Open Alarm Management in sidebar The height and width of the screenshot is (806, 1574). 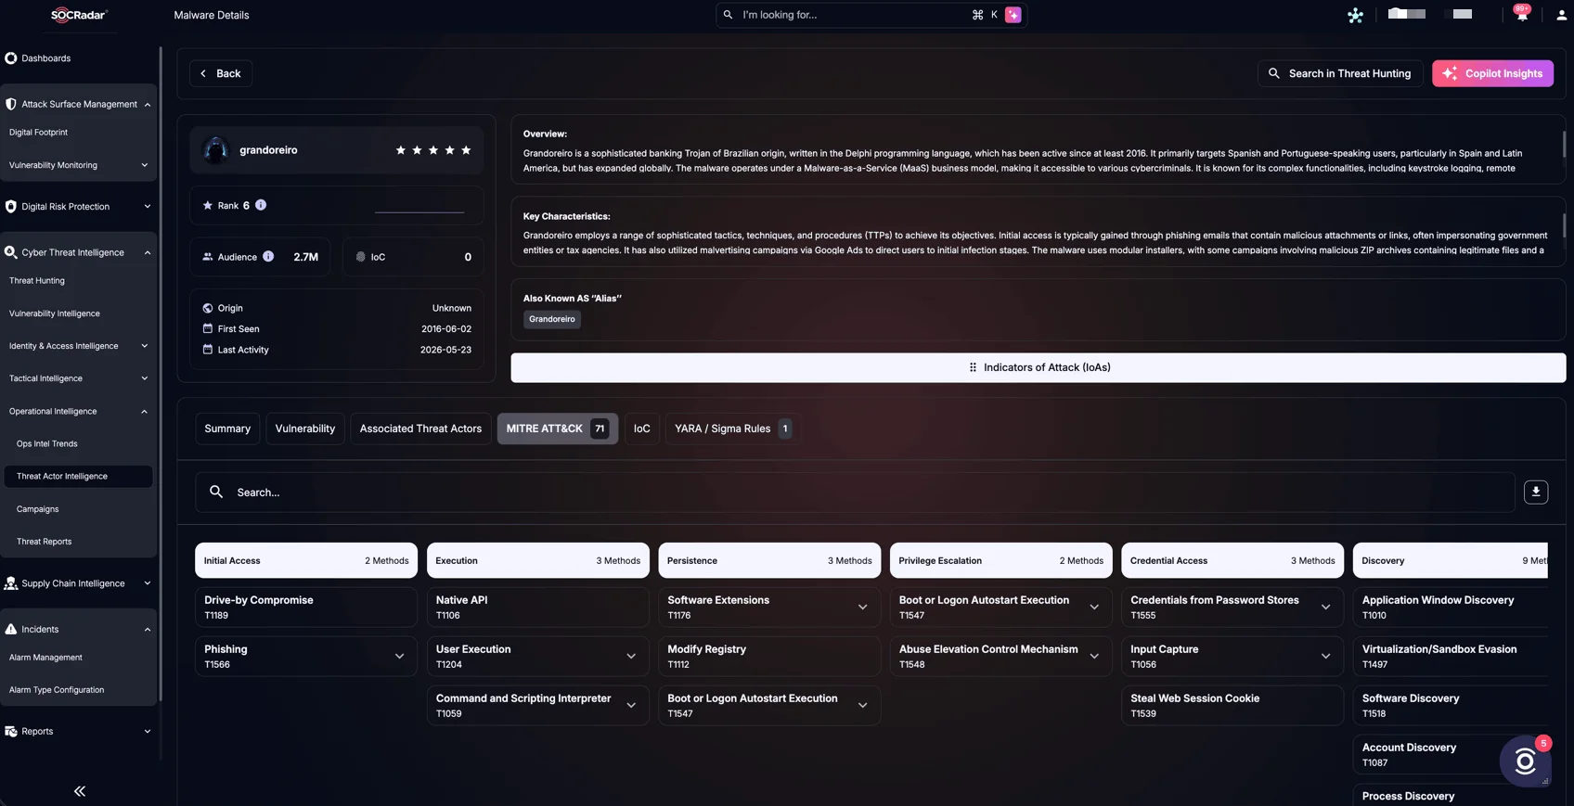tap(45, 658)
